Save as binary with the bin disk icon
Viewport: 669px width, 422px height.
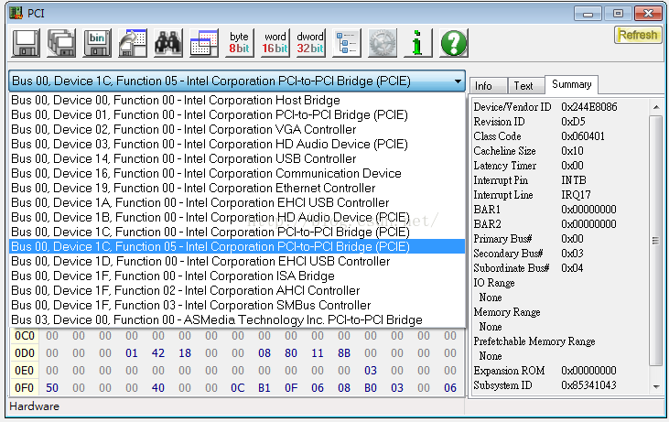tap(97, 43)
